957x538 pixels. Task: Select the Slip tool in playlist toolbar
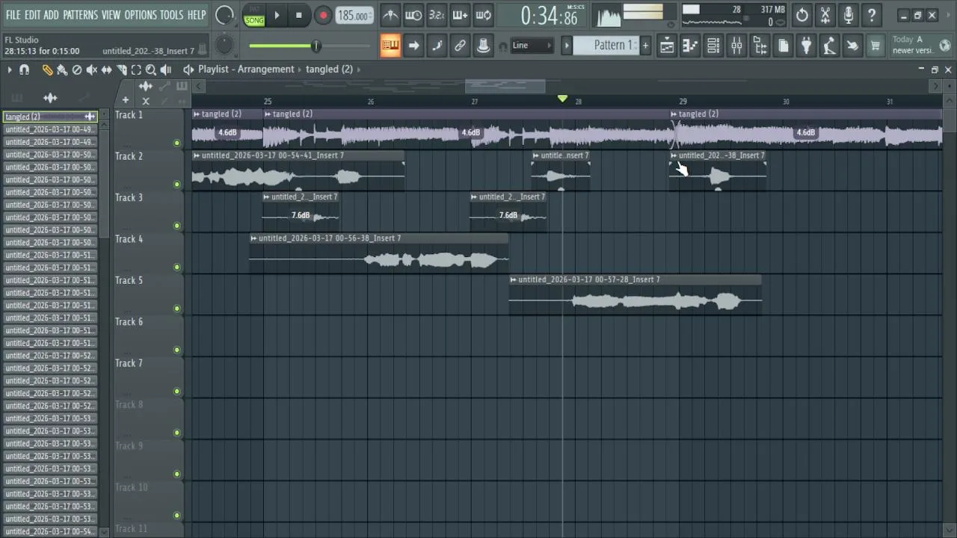pos(106,69)
